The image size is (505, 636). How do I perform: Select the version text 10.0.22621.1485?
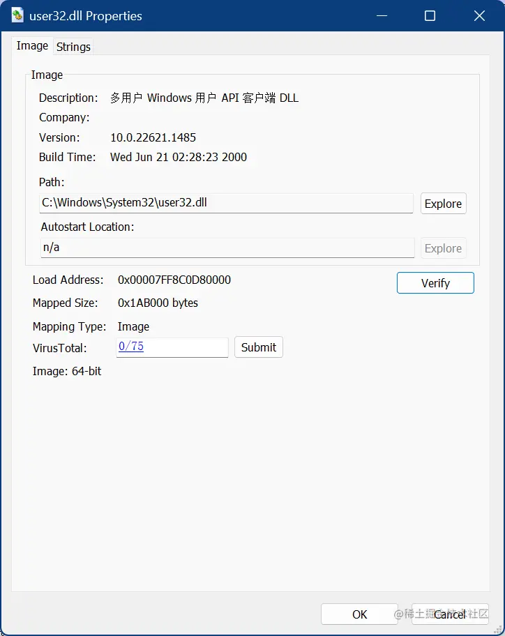pyautogui.click(x=153, y=137)
